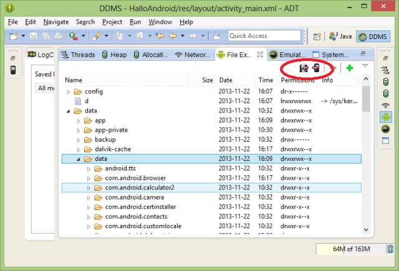Expand the com.android.browser folder
Viewport: 399px width, 271px height.
coord(89,178)
